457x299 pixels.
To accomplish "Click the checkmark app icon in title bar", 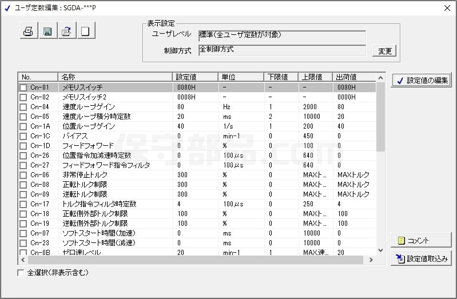I will coord(7,8).
